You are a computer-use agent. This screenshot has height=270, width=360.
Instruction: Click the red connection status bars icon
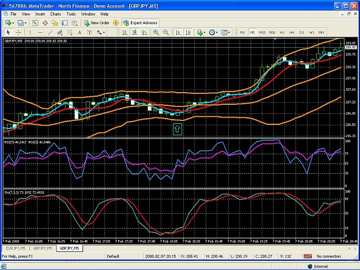click(308, 256)
